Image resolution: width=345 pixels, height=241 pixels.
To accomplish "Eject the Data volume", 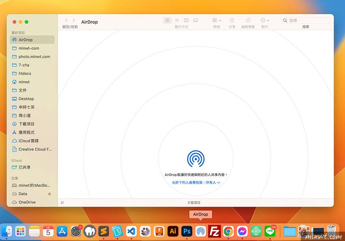I will point(50,194).
